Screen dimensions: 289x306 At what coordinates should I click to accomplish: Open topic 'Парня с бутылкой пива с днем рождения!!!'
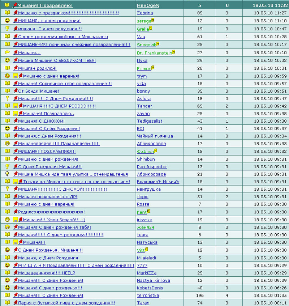point(66,303)
